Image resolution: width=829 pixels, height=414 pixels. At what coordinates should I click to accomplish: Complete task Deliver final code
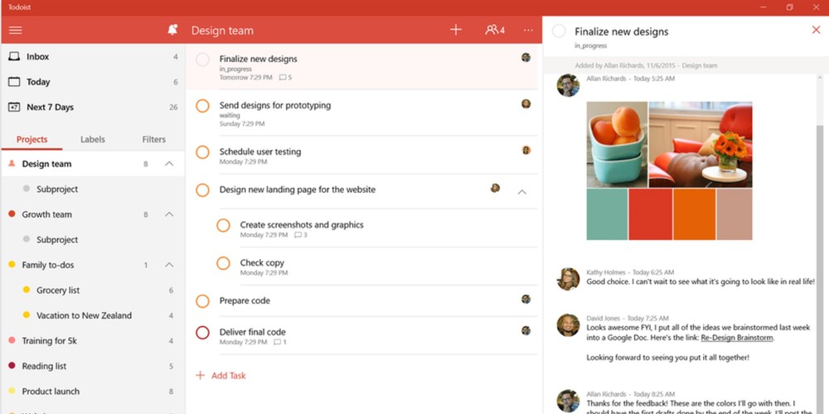click(x=202, y=333)
